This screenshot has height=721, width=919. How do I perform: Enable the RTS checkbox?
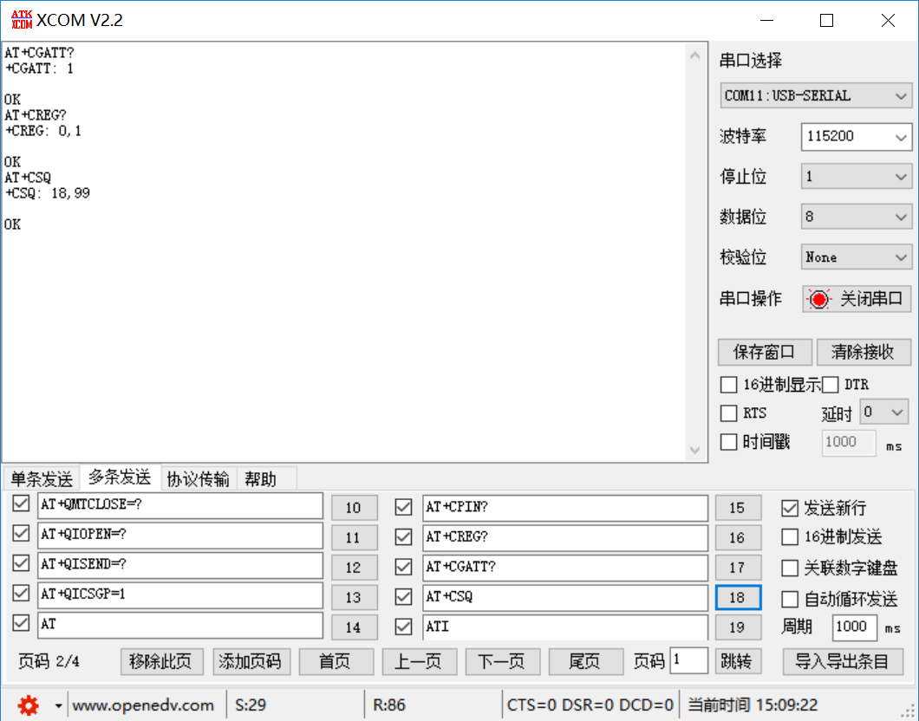point(728,413)
